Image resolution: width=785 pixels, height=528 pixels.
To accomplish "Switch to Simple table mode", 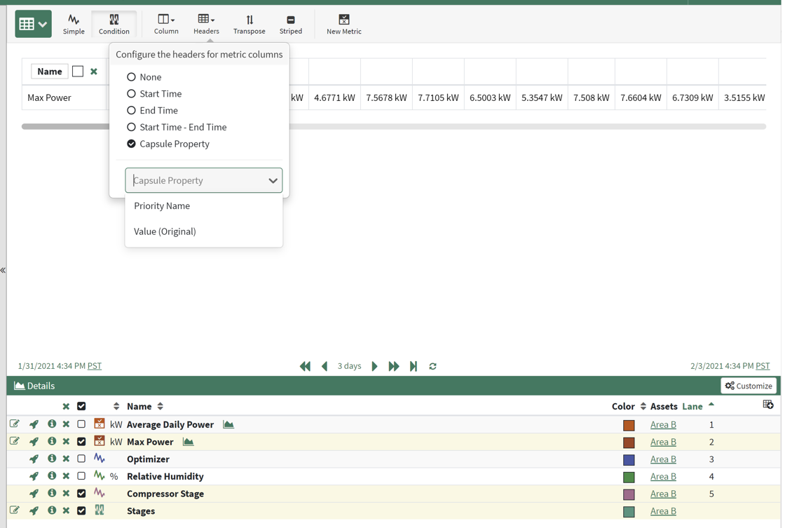I will [x=74, y=24].
